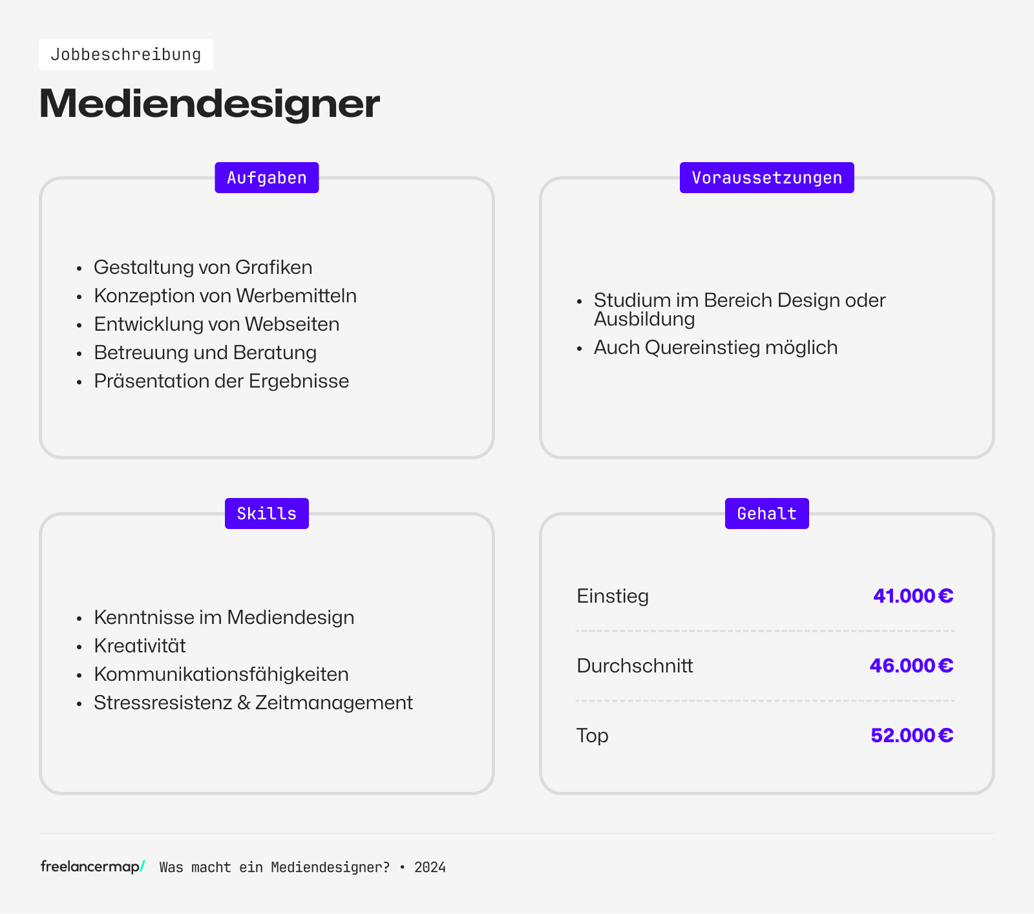The image size is (1034, 914).
Task: Select the Aufgaben section label
Action: click(266, 178)
